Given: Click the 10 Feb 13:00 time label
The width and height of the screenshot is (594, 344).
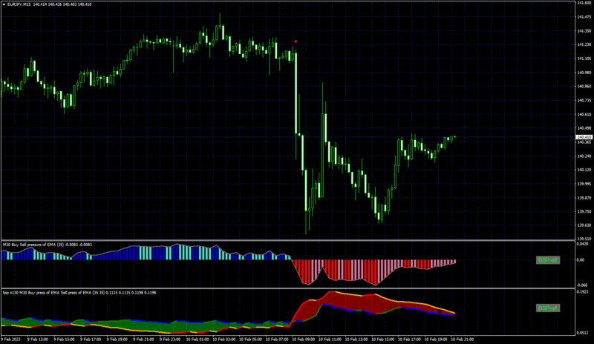Looking at the screenshot, I should point(356,340).
